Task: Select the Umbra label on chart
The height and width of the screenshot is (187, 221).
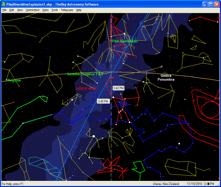Action: (x=166, y=76)
